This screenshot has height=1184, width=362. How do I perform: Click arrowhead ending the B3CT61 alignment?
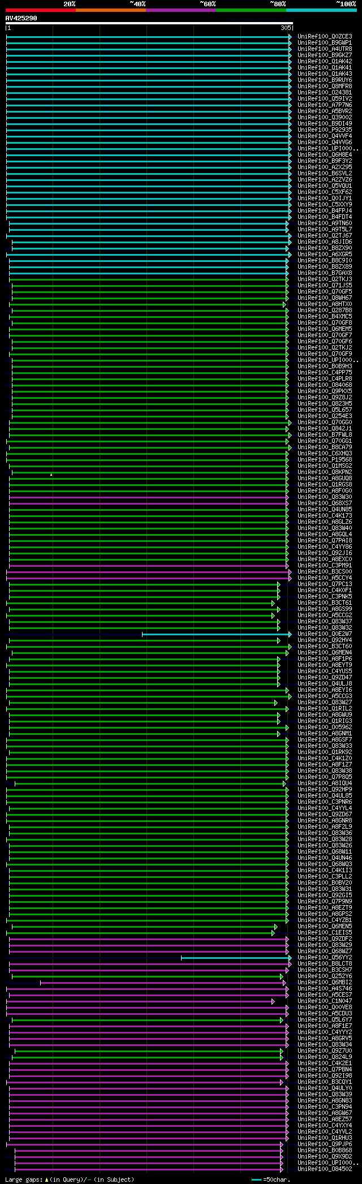[x=273, y=604]
